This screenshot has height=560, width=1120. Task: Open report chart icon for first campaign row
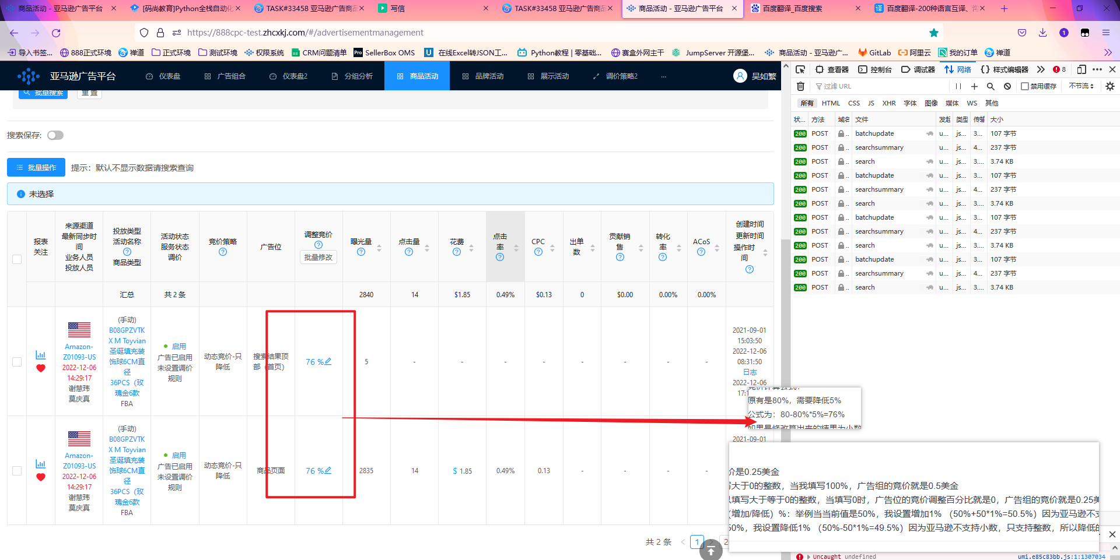click(x=41, y=355)
